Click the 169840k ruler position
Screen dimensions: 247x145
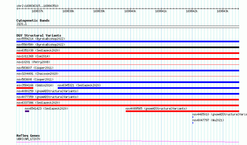point(130,11)
